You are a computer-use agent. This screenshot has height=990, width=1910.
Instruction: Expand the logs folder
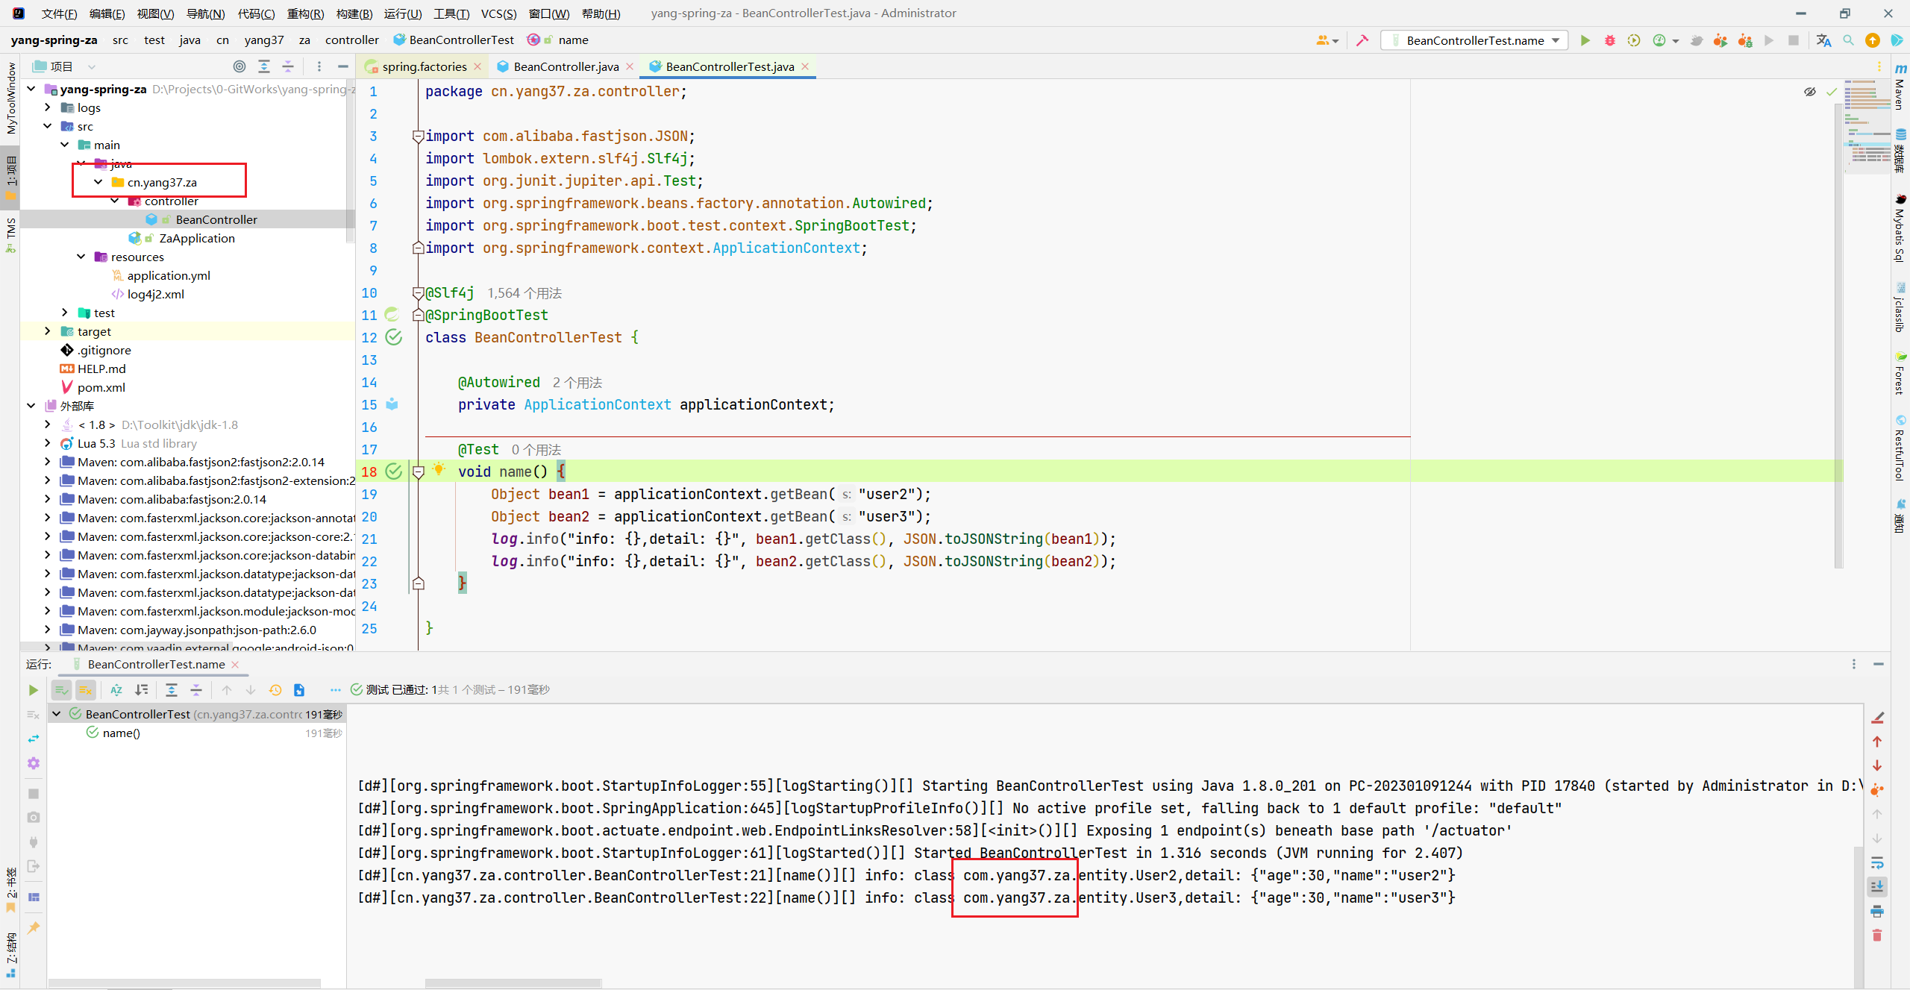pyautogui.click(x=48, y=107)
